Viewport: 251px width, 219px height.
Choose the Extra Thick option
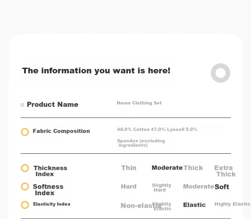tap(225, 171)
